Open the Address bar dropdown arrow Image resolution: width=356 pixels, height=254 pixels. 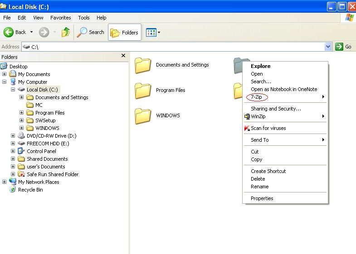(328, 47)
